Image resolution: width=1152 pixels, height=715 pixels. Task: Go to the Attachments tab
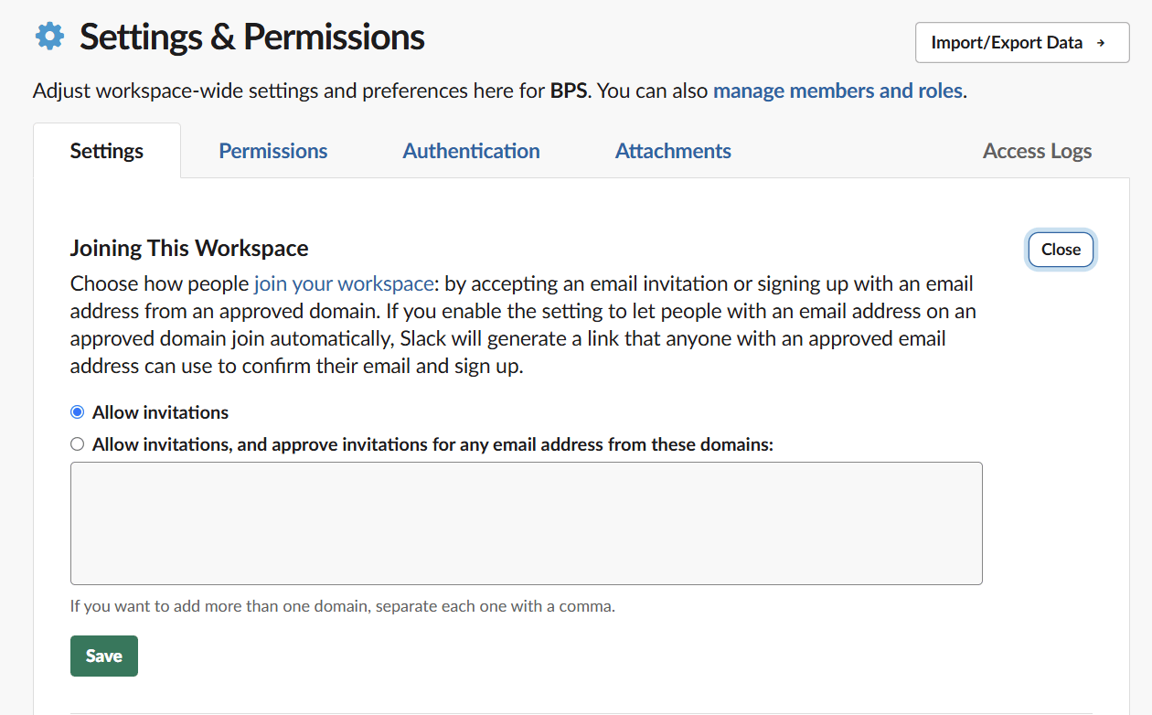pos(673,151)
